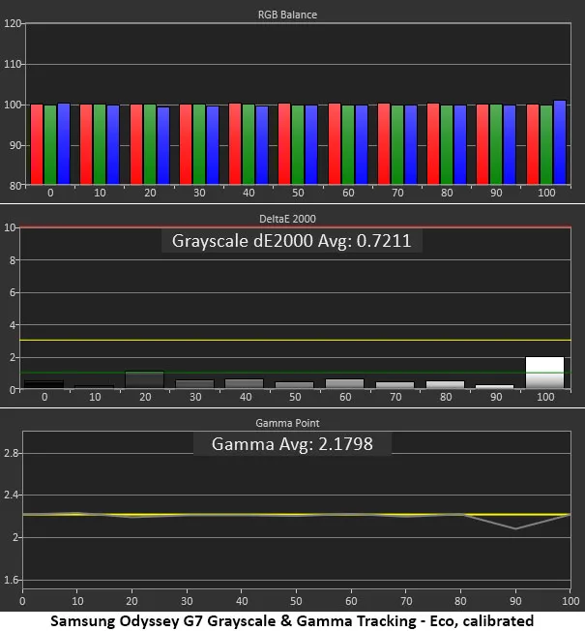Viewport: 585px width, 631px height.
Task: Click the Samsung Odyssey G7 caption text
Action: click(x=292, y=620)
